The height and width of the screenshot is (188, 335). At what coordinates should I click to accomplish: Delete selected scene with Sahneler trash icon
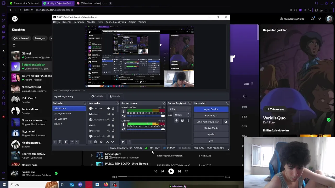[x=60, y=142]
